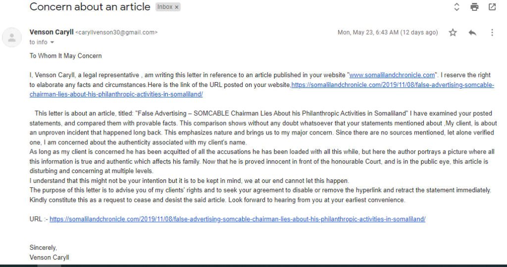This screenshot has width=507, height=267.
Task: Click the subject 'Concern about an article'
Action: tap(90, 7)
